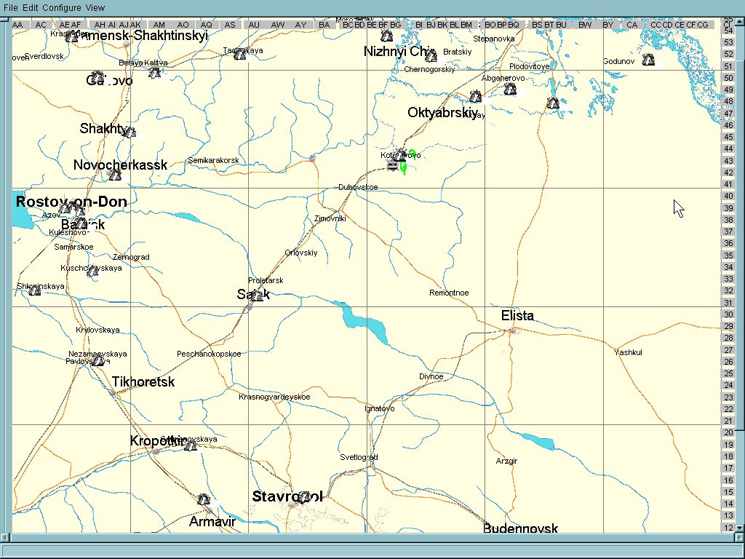Click the Yashkul town label
Screen dimensions: 745x559
(x=628, y=352)
